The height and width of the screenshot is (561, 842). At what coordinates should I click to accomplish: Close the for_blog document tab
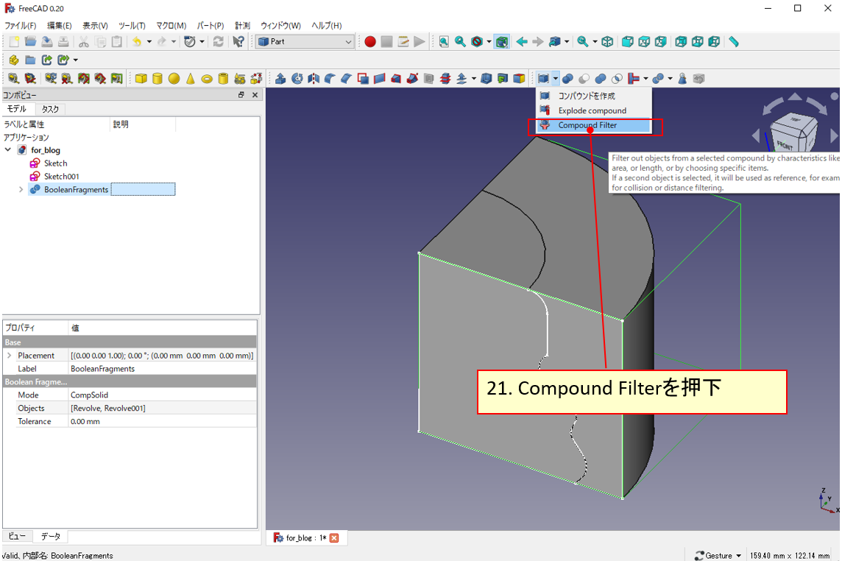tap(334, 538)
